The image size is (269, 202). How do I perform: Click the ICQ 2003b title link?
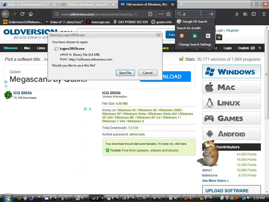click(x=23, y=93)
